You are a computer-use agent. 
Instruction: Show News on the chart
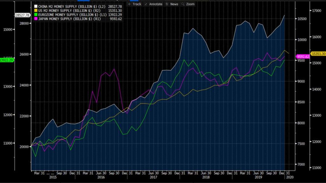(172, 4)
